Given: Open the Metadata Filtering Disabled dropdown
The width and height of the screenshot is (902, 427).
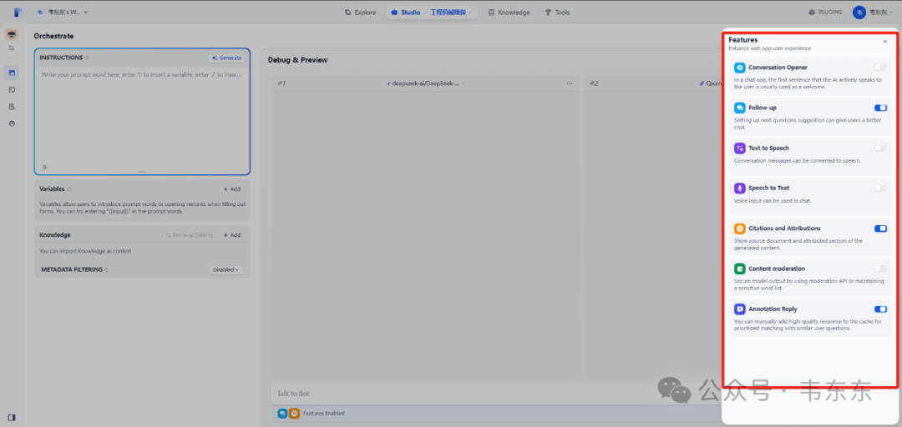Looking at the screenshot, I should coord(226,269).
